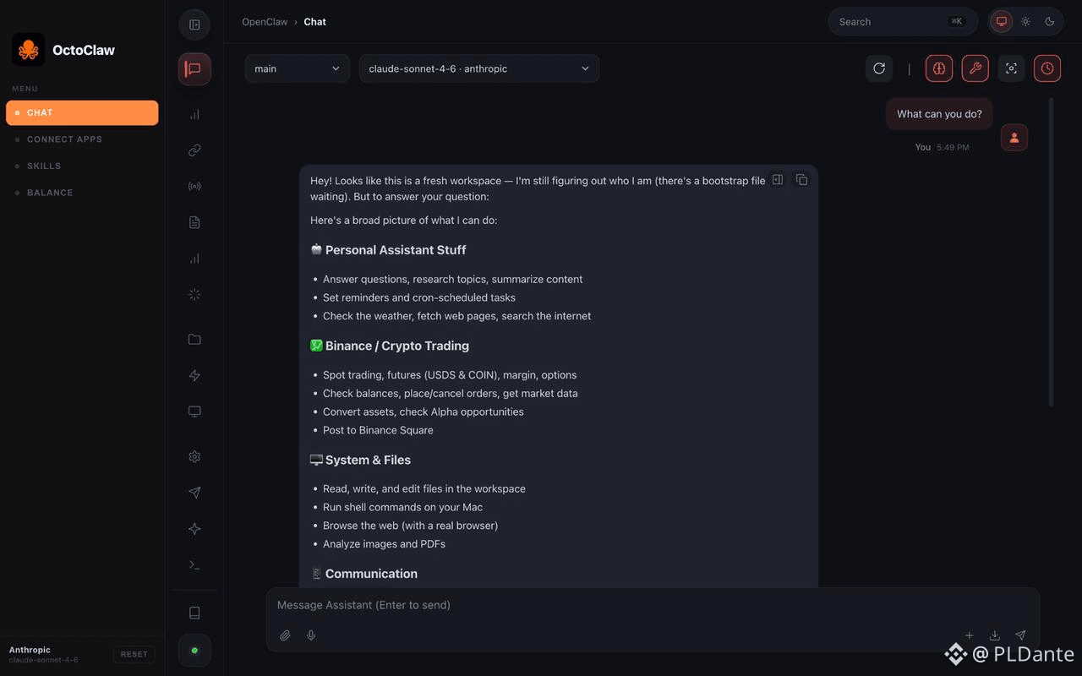Click the brain icon in top toolbar
The image size is (1082, 676).
point(939,68)
